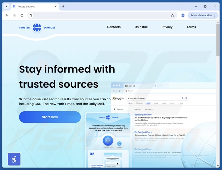The image size is (222, 170).
Task: Click the scrollbar down arrow
Action: click(218, 166)
